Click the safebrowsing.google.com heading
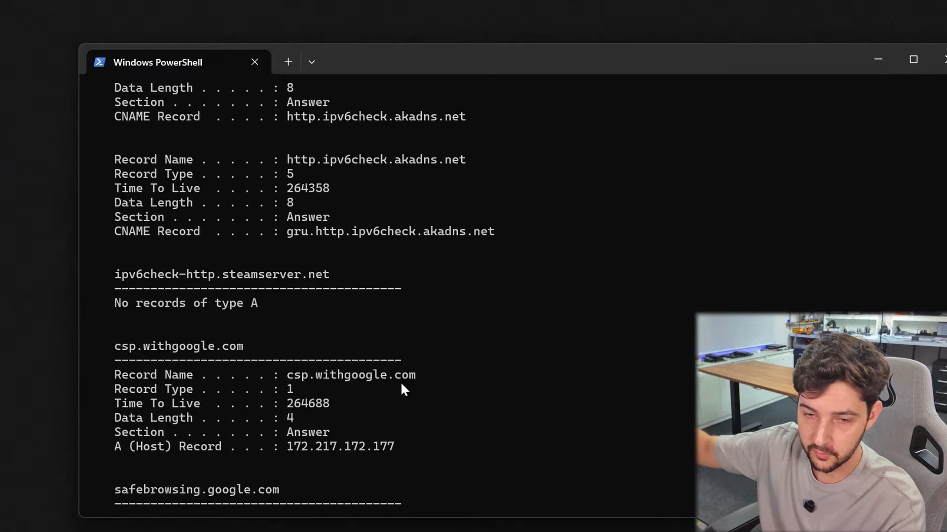Screen dimensions: 947x532 click(x=196, y=490)
